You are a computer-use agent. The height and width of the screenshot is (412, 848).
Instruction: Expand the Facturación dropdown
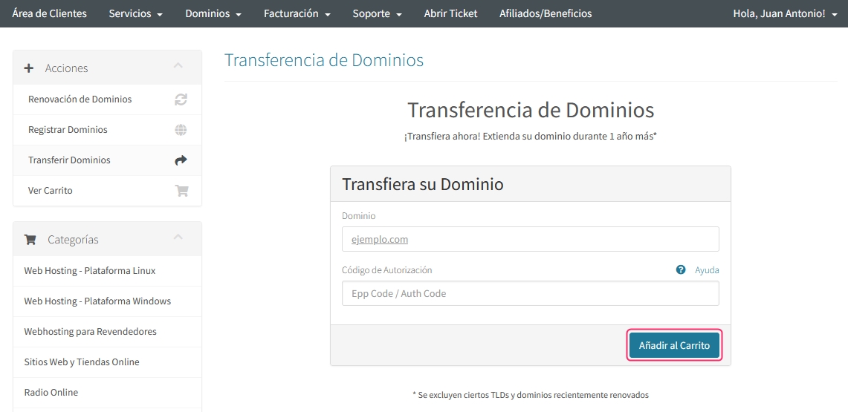297,13
